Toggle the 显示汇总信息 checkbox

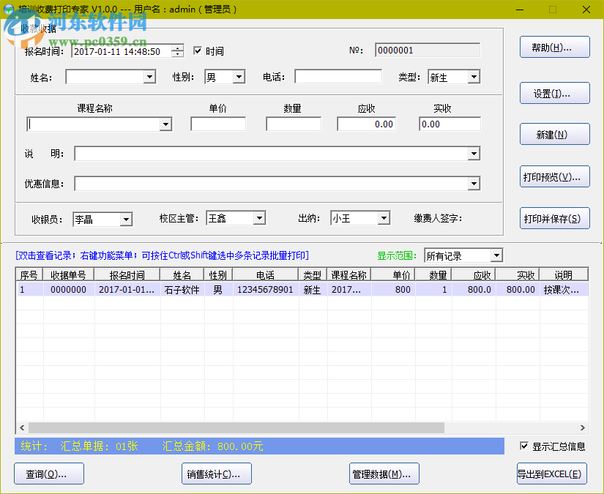(x=524, y=445)
